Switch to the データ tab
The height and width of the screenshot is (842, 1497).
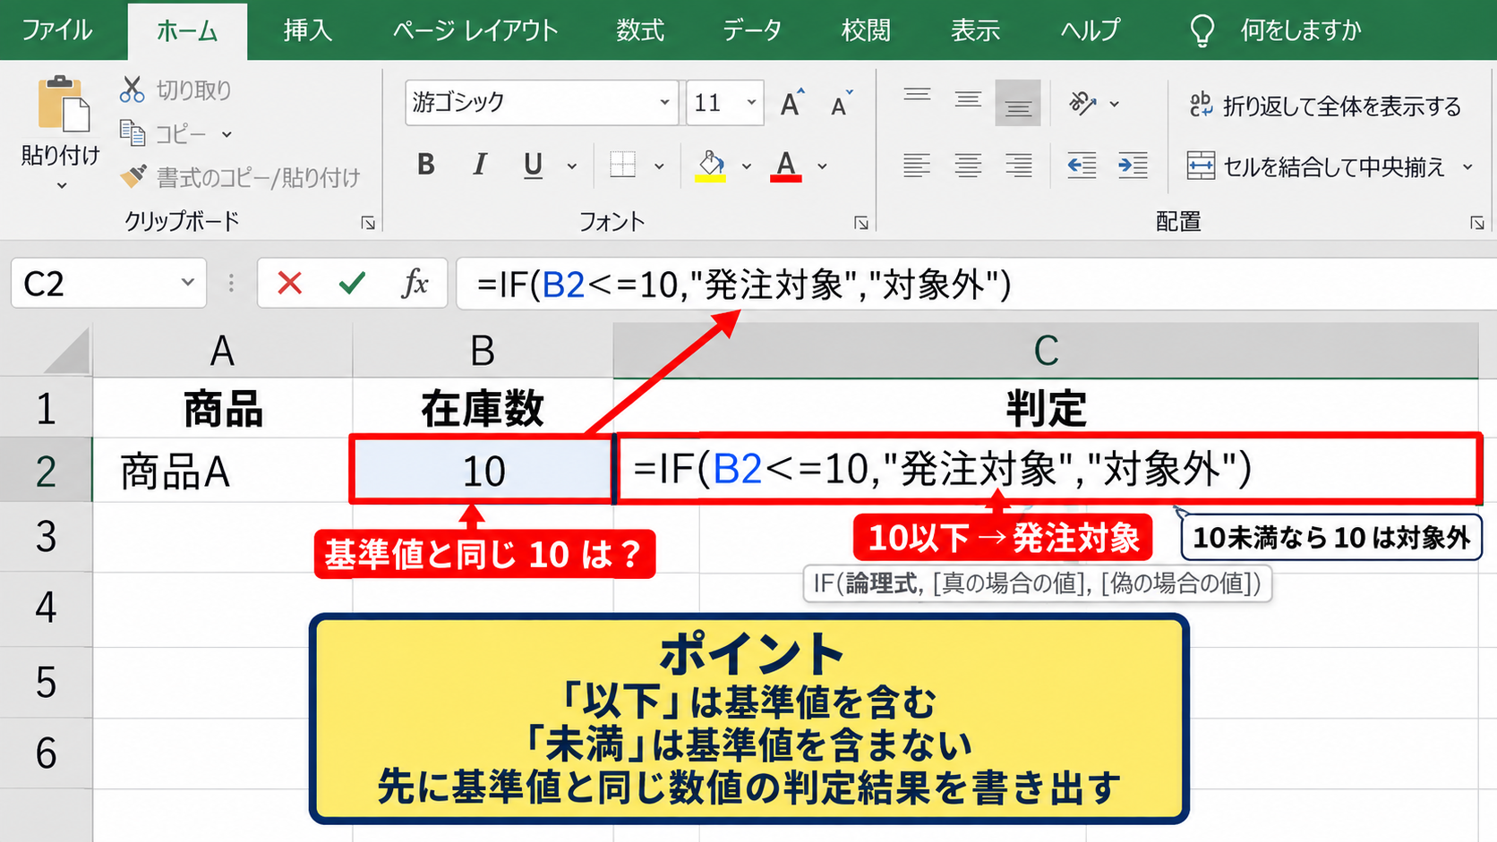pos(751,30)
